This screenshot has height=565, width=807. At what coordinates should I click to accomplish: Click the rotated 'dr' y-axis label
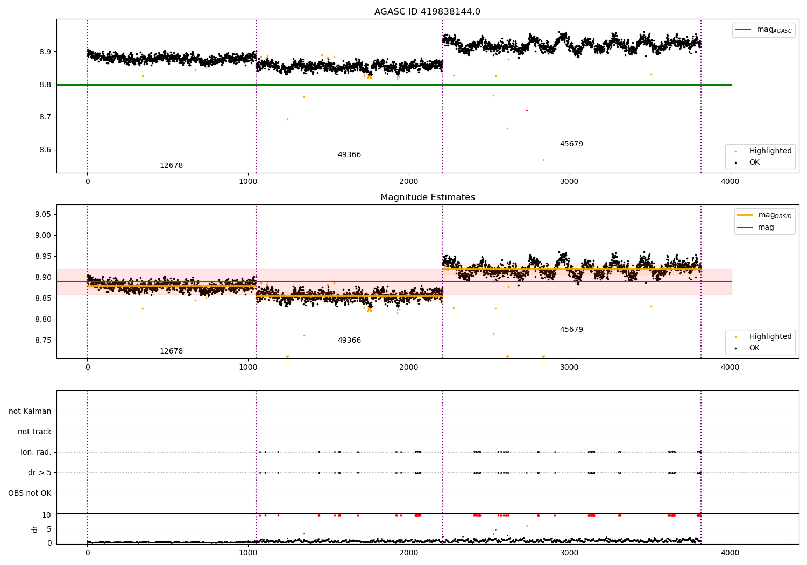[x=35, y=529]
